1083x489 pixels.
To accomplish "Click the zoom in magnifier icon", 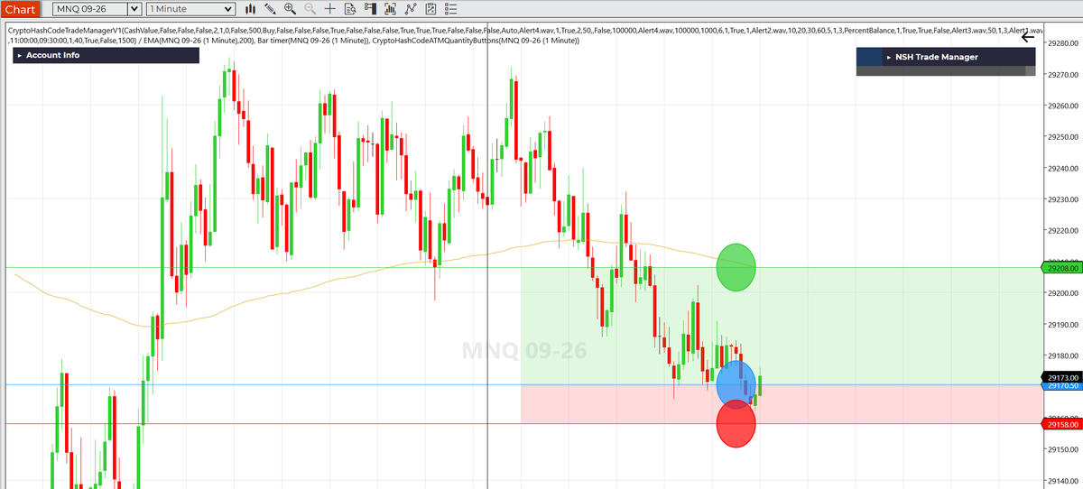I will (290, 9).
